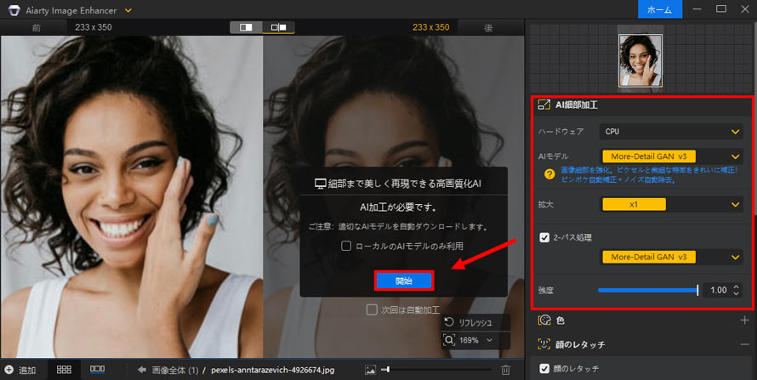Toggle the 2-パス処理 checkbox
The height and width of the screenshot is (380, 757).
[544, 237]
